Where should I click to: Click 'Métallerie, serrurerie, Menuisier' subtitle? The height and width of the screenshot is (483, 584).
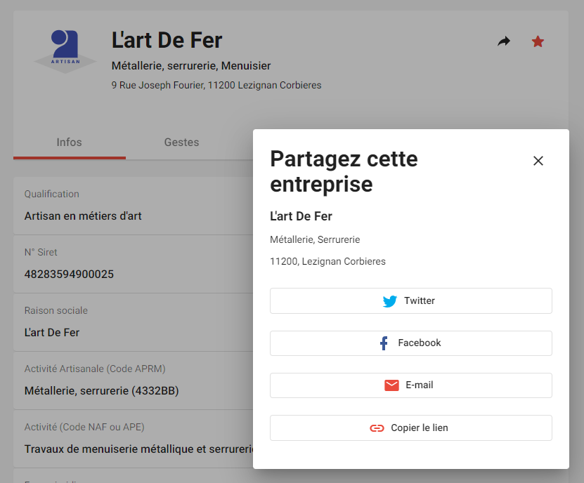click(x=191, y=66)
